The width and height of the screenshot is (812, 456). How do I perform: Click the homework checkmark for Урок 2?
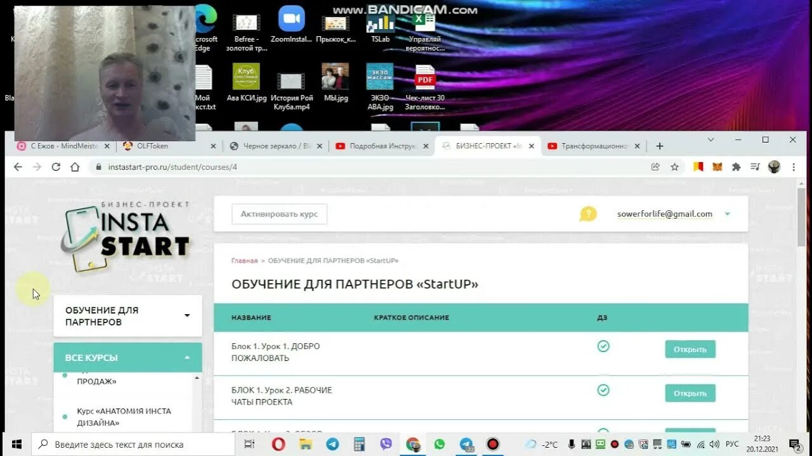click(x=603, y=389)
